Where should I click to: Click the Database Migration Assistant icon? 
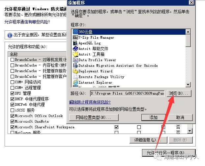pyautogui.click(x=75, y=65)
